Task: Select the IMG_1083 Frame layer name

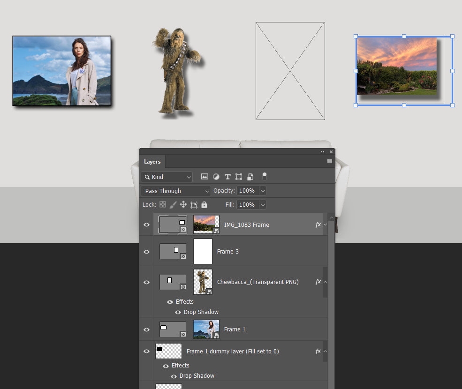Action: pos(247,224)
